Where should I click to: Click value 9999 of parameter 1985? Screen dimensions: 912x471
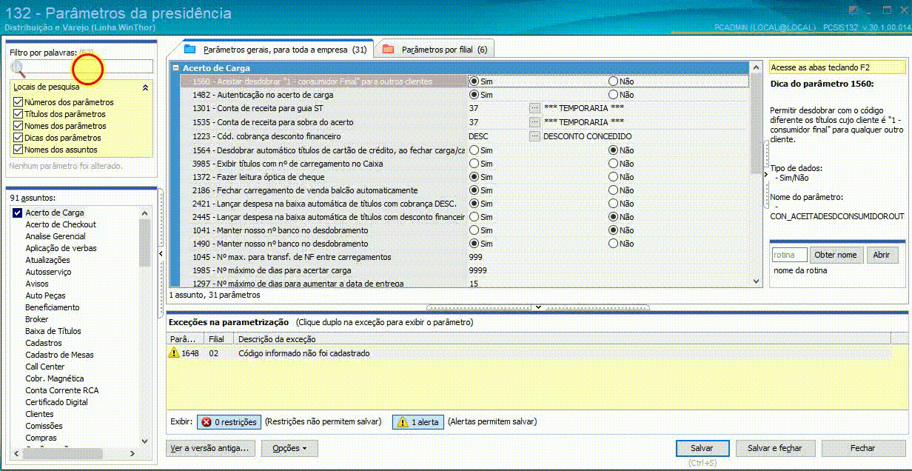[x=478, y=270]
